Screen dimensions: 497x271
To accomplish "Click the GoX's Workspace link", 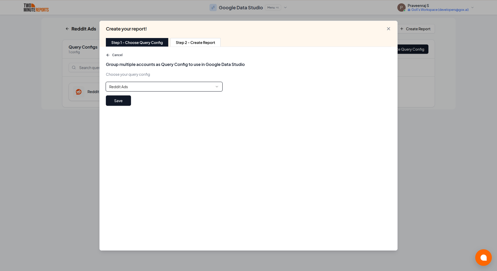I will point(440,10).
